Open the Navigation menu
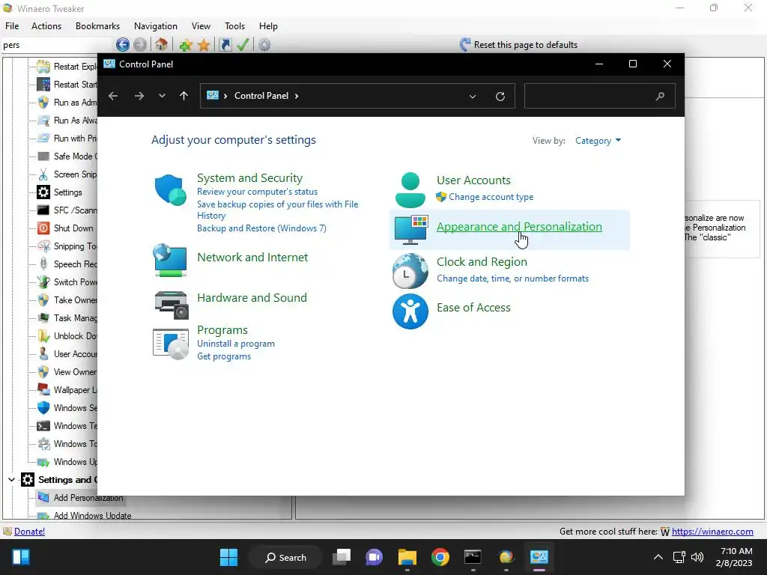Image resolution: width=767 pixels, height=575 pixels. point(156,26)
